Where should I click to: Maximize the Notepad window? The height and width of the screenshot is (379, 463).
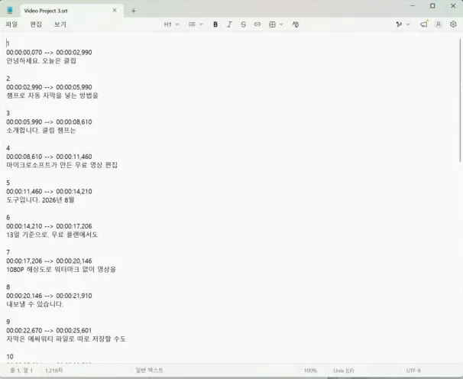tap(432, 6)
